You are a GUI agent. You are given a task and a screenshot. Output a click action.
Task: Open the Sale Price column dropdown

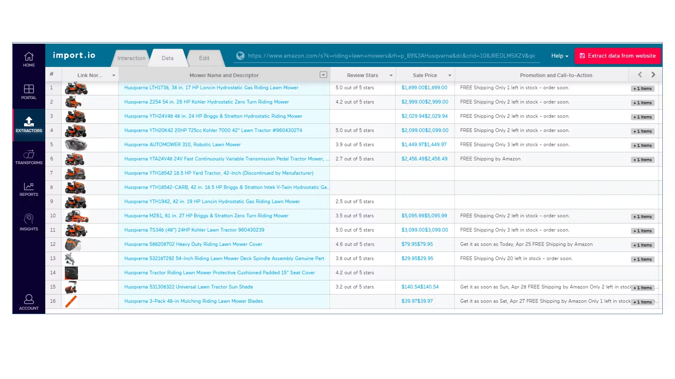[450, 75]
